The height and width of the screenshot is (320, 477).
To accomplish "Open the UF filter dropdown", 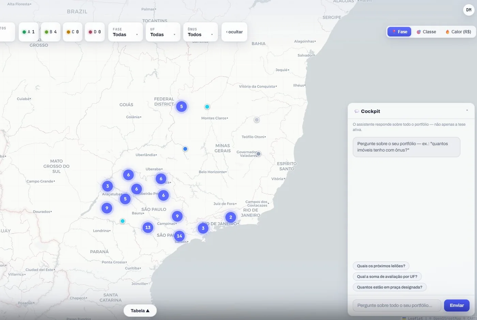I will [163, 32].
